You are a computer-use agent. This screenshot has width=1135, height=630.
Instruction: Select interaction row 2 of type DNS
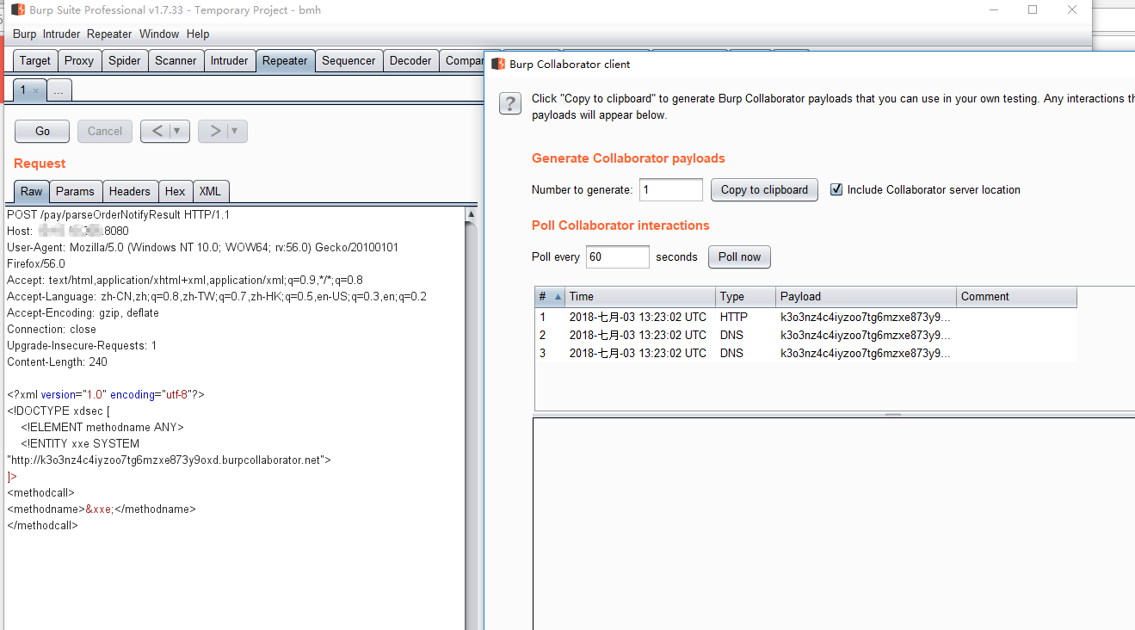point(806,335)
